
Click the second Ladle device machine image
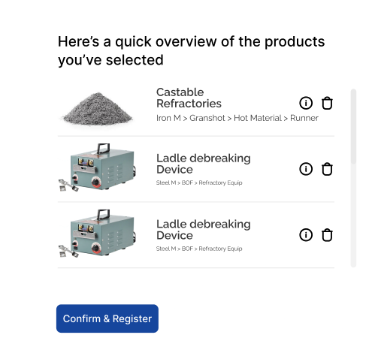98,234
